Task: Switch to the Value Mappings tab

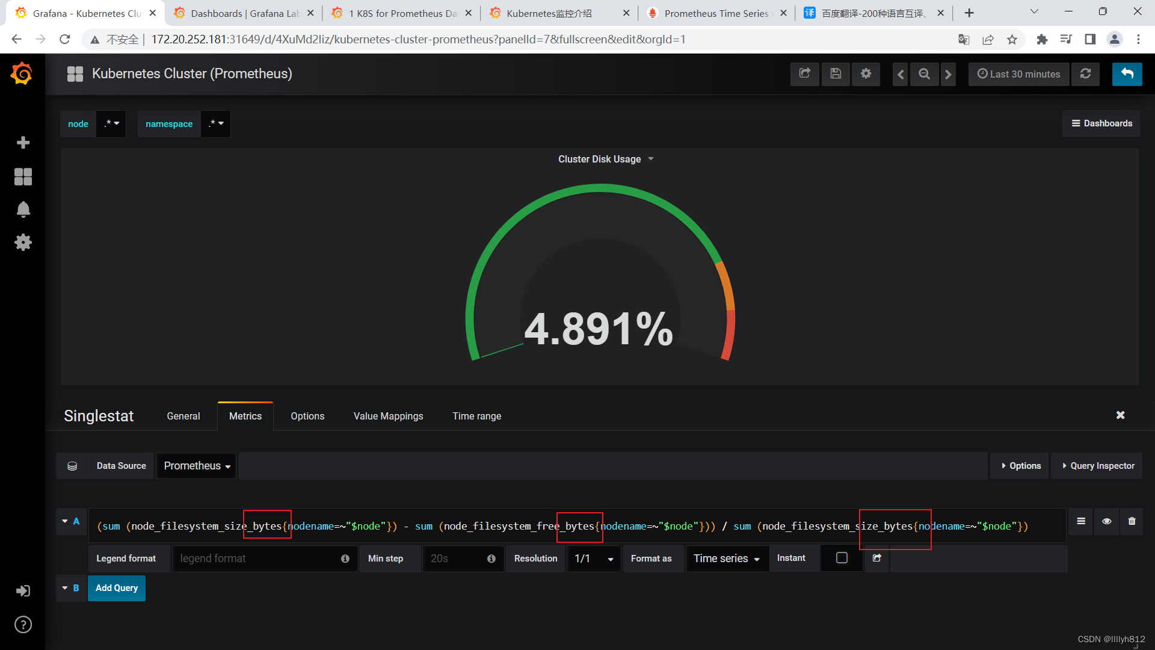Action: point(388,416)
